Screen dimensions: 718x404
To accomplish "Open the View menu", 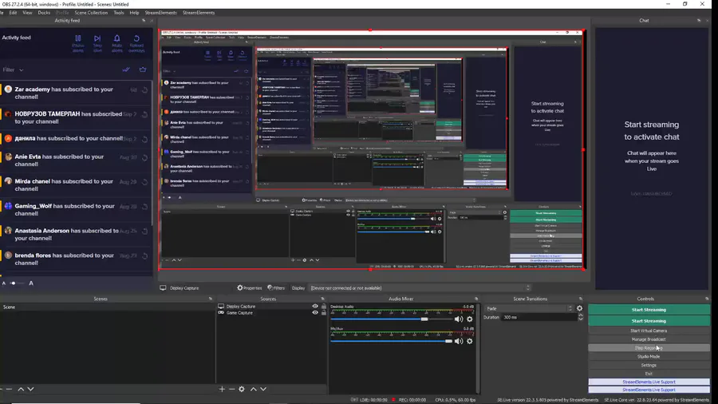I will point(27,13).
